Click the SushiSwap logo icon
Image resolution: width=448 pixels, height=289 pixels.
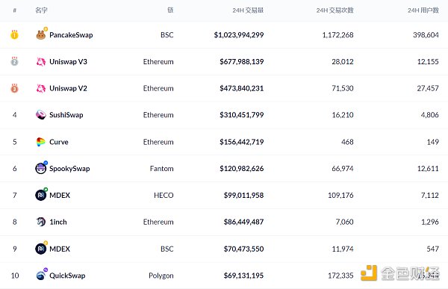(41, 115)
